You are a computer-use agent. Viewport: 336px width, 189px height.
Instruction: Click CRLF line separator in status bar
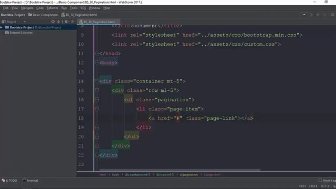coord(313,186)
